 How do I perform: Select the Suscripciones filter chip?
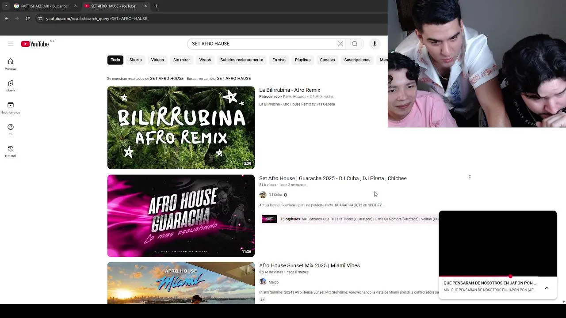357,60
